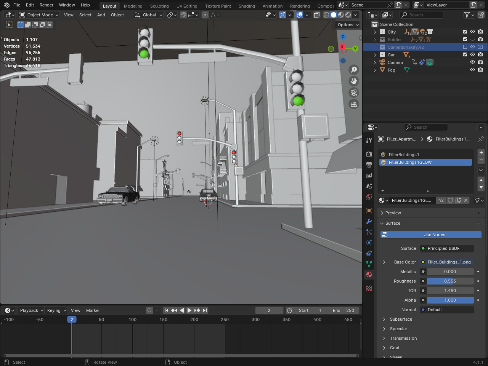Open the Render properties tab

tap(369, 154)
